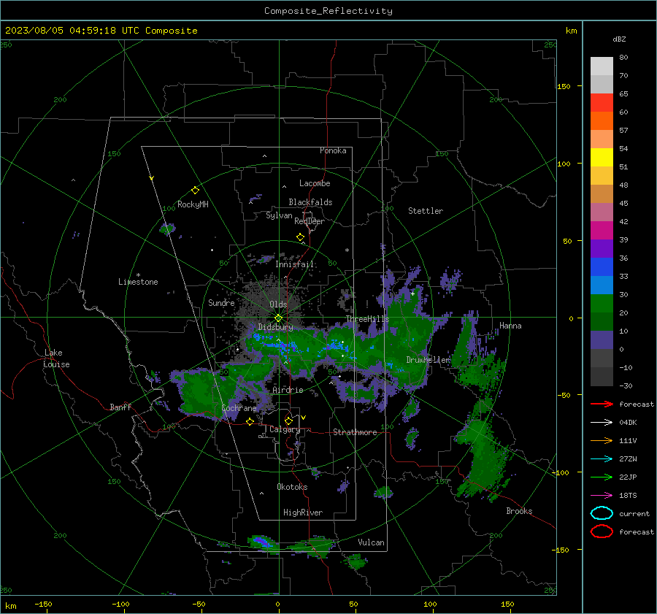657x614 pixels.
Task: Click the magenta 18TS arrow in legend
Action: coord(602,496)
